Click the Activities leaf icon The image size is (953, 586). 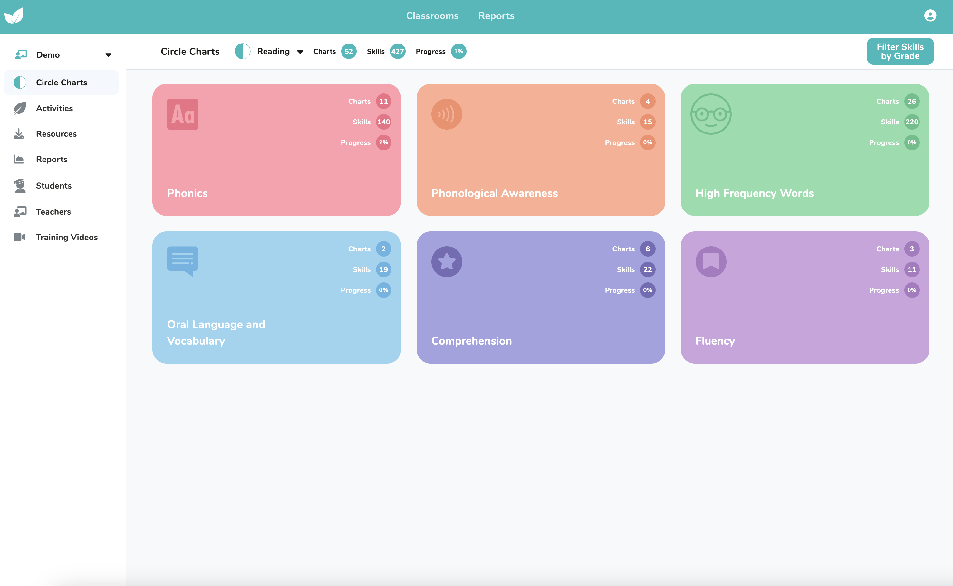pyautogui.click(x=20, y=108)
